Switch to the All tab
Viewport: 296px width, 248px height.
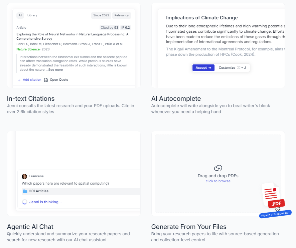coord(20,15)
